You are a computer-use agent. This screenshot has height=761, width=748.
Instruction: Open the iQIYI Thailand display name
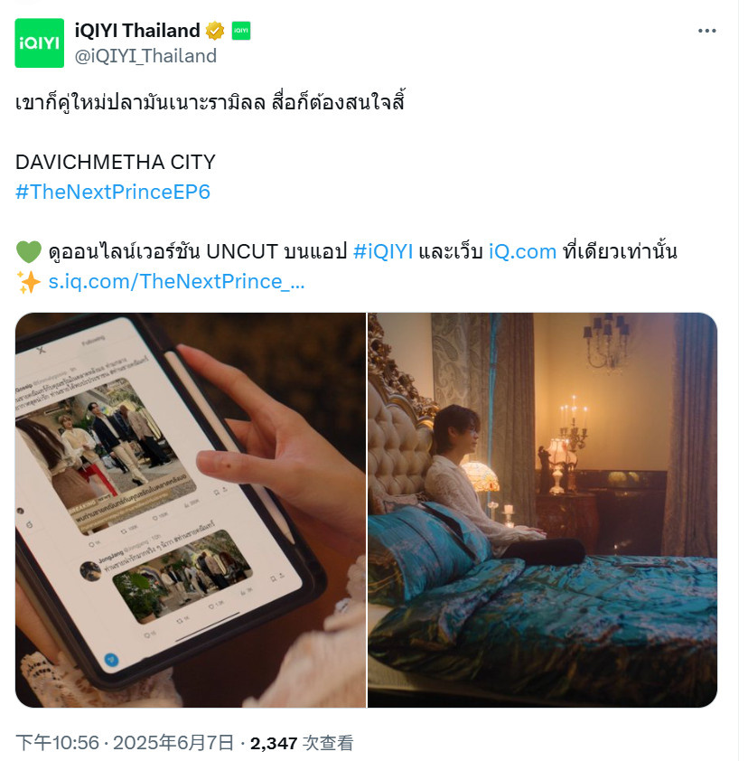pyautogui.click(x=137, y=31)
